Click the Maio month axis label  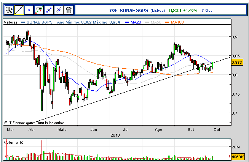coord(62,130)
